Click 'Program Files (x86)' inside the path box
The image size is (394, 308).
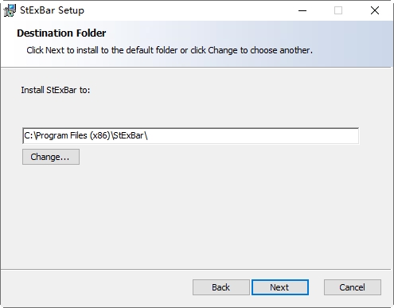point(73,135)
